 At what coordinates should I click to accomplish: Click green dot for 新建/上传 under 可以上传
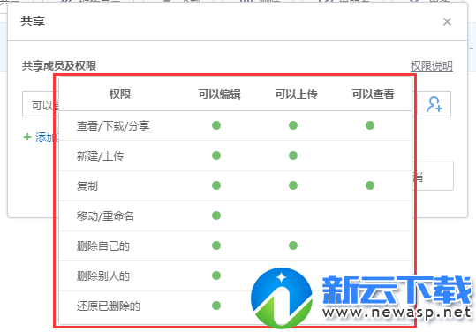coord(293,155)
